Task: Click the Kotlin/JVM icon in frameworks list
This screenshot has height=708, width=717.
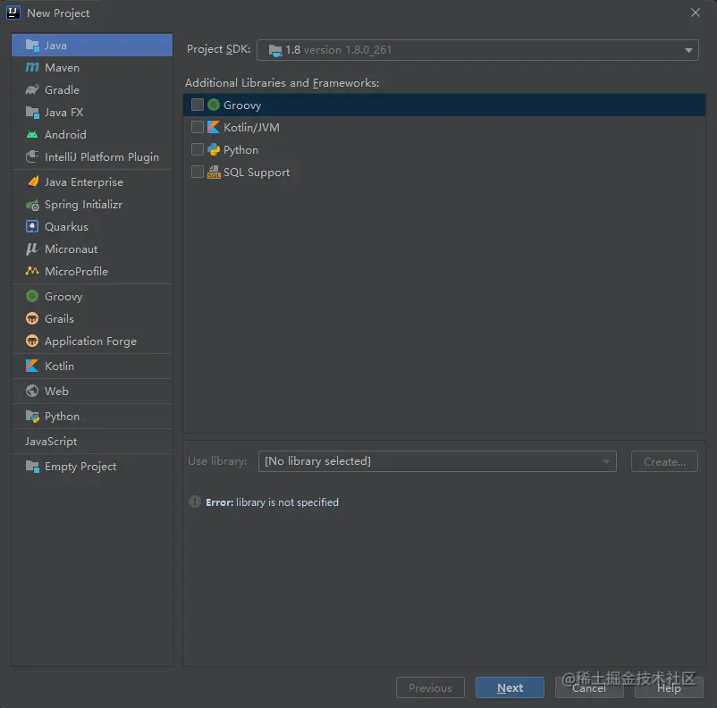Action: [x=214, y=127]
